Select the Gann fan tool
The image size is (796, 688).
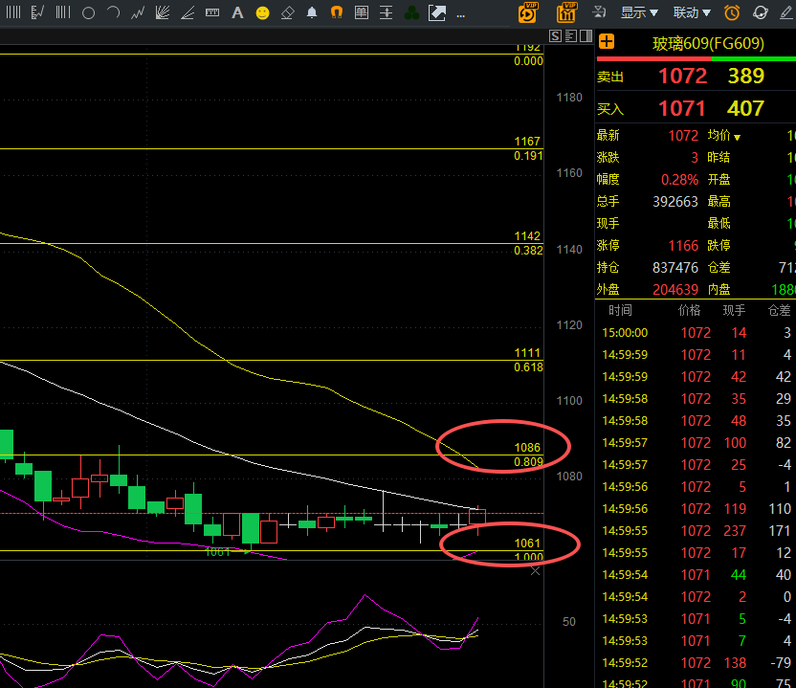[x=163, y=12]
